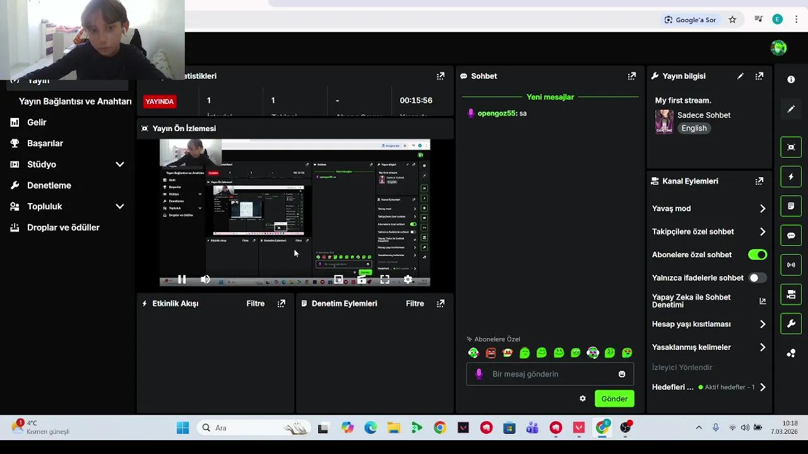Toggle stream preview widget icon in right sidebar
The height and width of the screenshot is (454, 808).
tap(791, 147)
